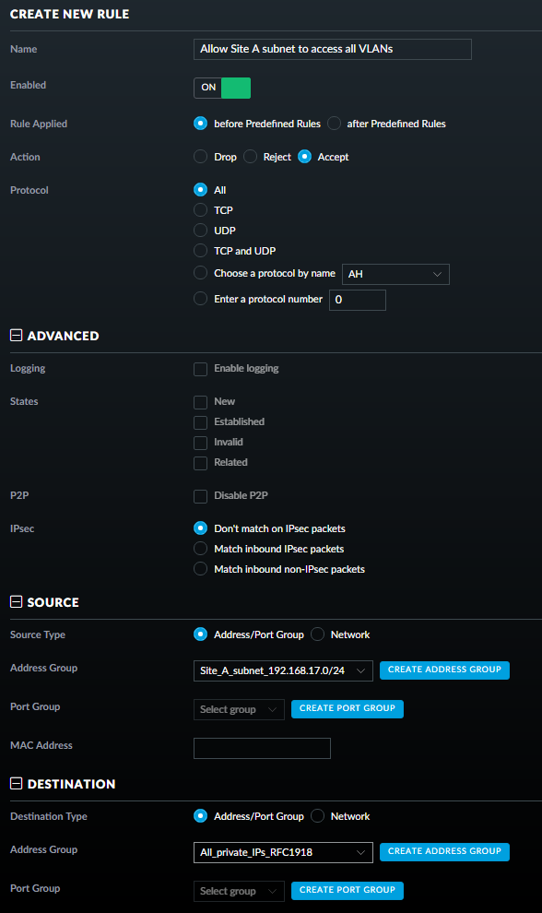
Task: Select the Drop action radio button
Action: (200, 157)
